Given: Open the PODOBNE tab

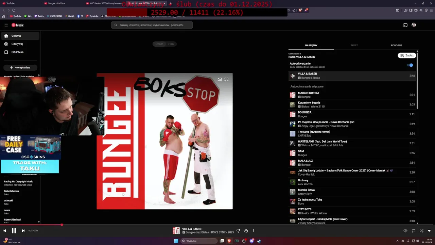Looking at the screenshot, I should pos(396,45).
